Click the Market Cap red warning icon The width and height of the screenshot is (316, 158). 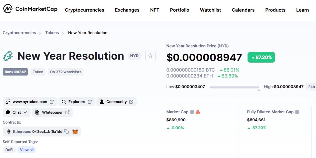click(x=198, y=112)
